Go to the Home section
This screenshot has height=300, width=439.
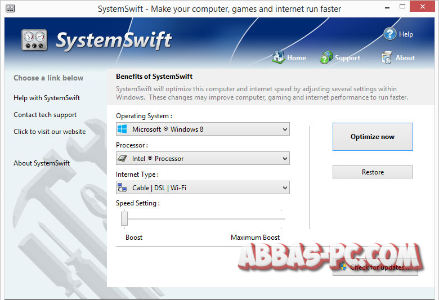(297, 58)
